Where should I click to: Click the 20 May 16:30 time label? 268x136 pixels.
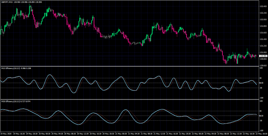pos(95,134)
